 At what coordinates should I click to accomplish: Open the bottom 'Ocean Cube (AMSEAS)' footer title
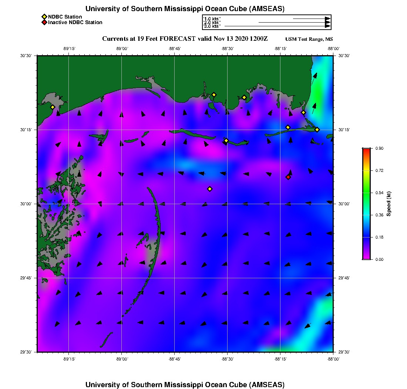click(185, 385)
